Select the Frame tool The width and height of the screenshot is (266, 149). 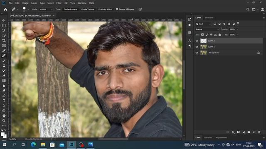click(4, 46)
